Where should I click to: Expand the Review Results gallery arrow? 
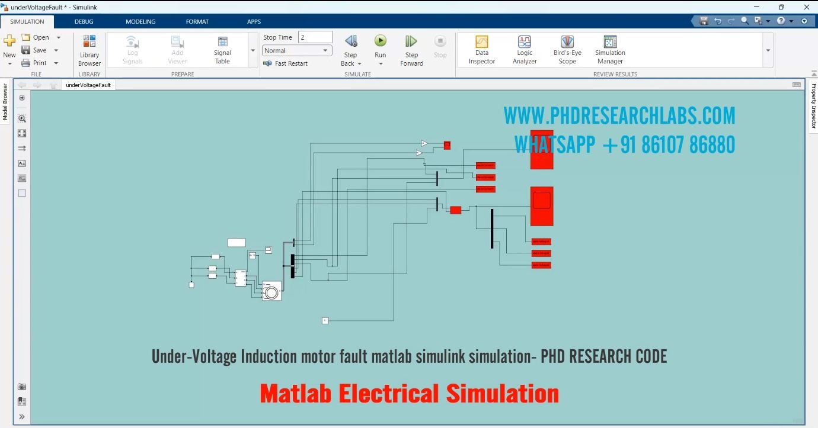pos(768,50)
